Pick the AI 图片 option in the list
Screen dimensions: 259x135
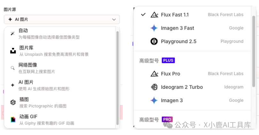click(x=60, y=86)
